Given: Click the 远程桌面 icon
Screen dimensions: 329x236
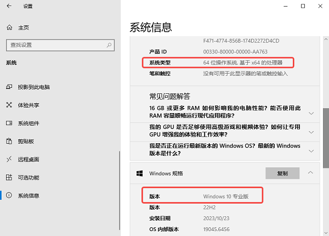Looking at the screenshot, I should click(9, 159).
